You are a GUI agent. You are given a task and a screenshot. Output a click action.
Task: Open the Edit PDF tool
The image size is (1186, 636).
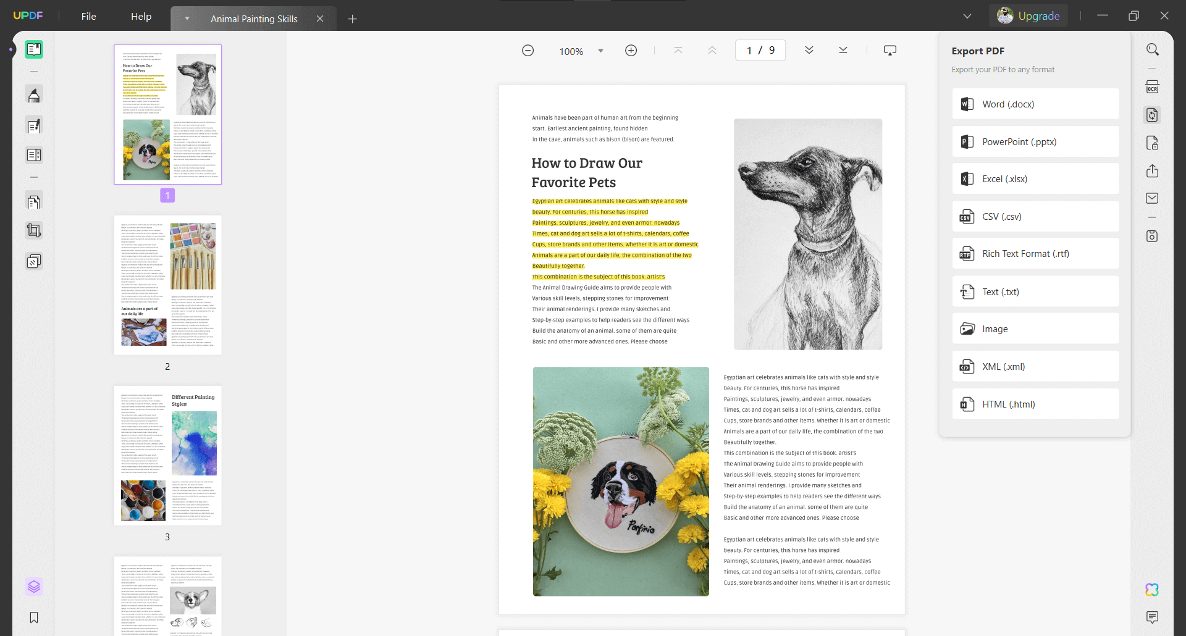pos(33,125)
